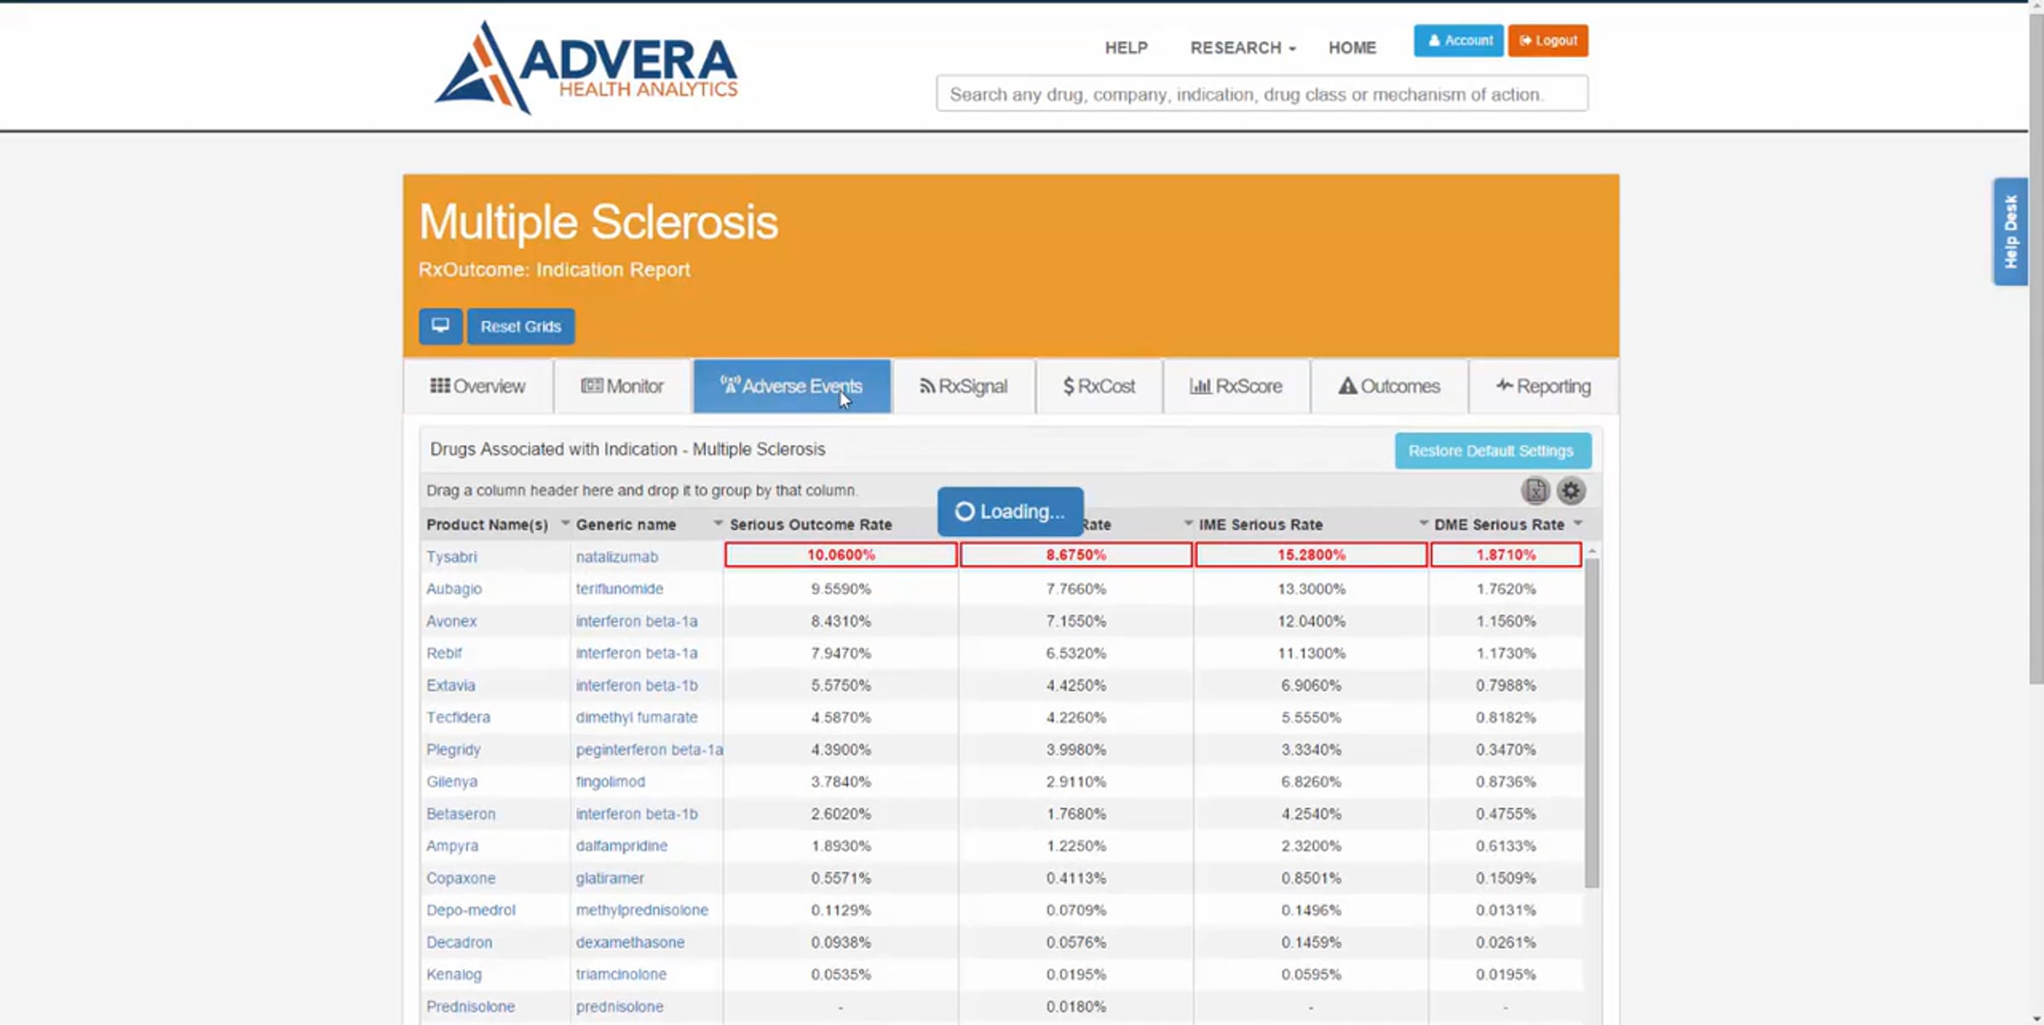Select the highlighted 10.0600% cell
The width and height of the screenshot is (2044, 1025).
pos(841,555)
